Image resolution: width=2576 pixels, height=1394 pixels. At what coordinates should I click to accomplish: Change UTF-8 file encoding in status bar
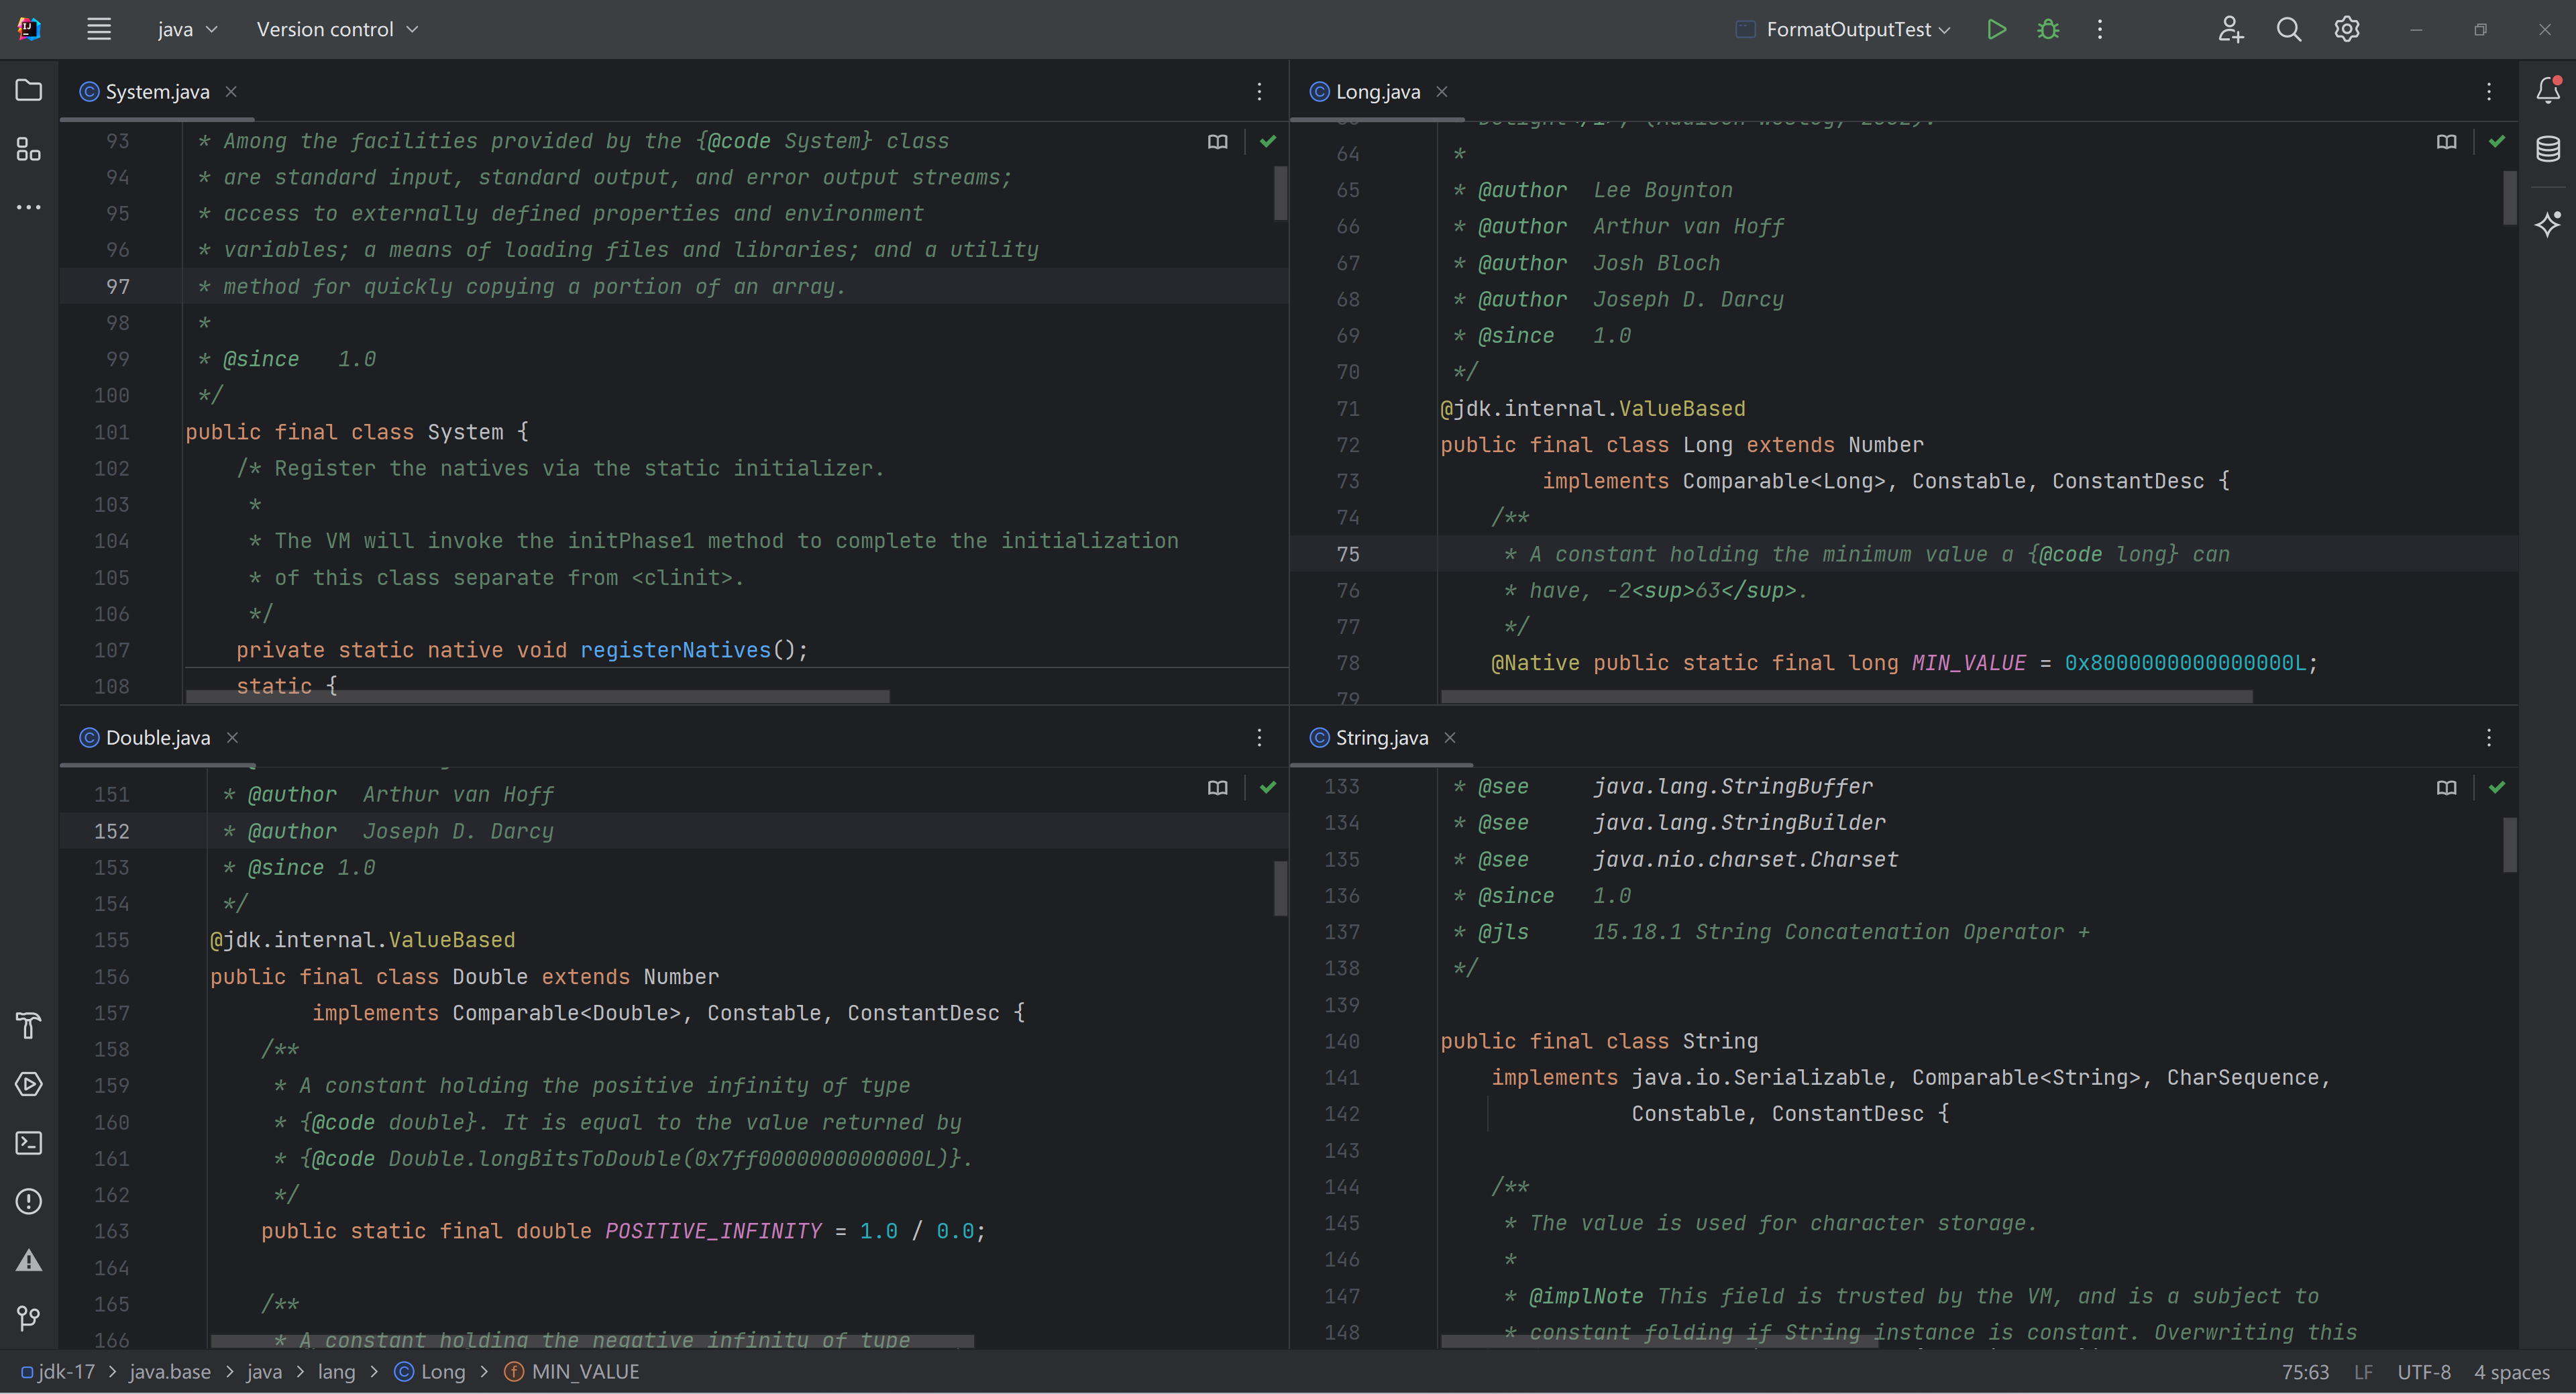(x=2423, y=1372)
